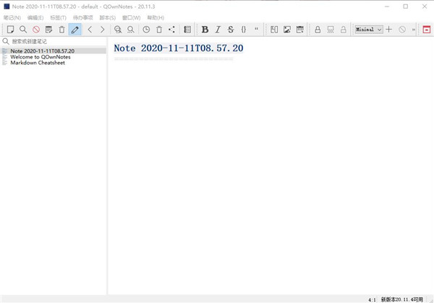Click the greyed-out decrypt lock icon
Image resolution: width=434 pixels, height=303 pixels.
(343, 30)
